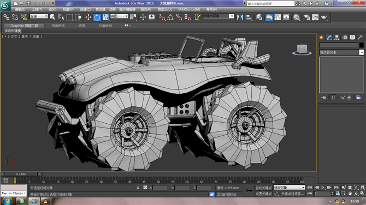The height and width of the screenshot is (205, 366).
Task: Open the MAXScript(M) menu
Action: click(x=189, y=9)
